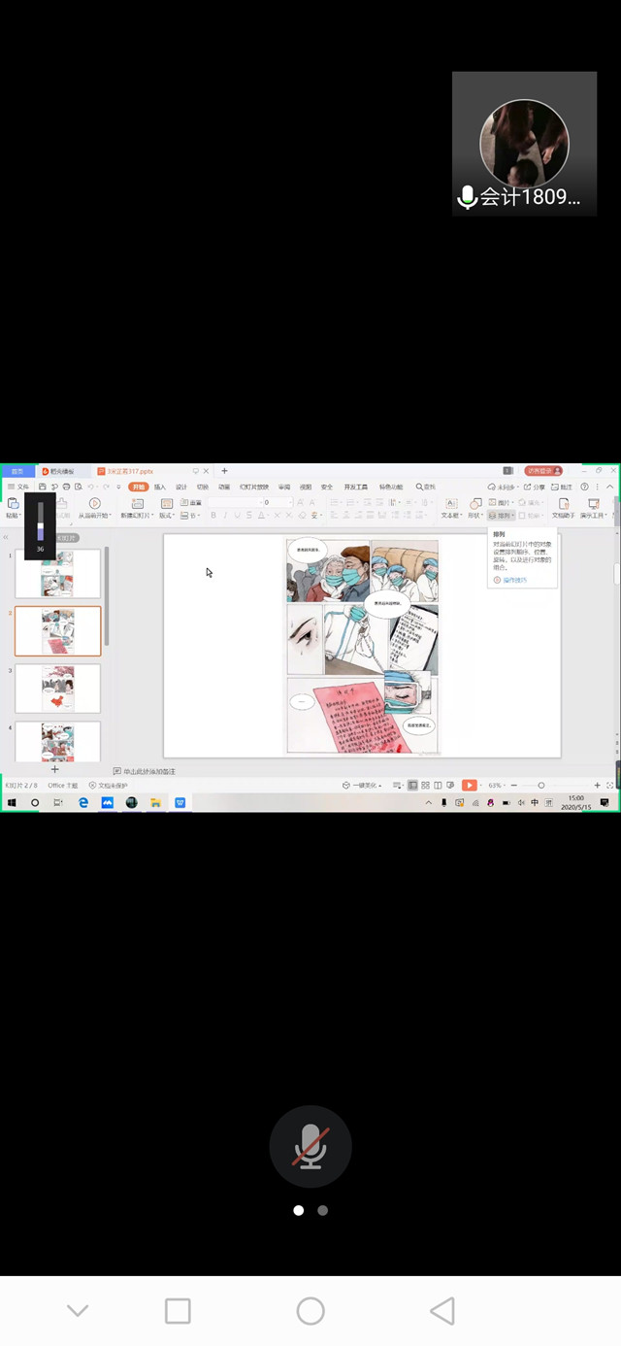Click the 查找 search icon
Viewport: 621px width, 1346px height.
pos(426,487)
